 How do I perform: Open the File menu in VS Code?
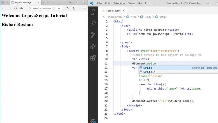pyautogui.click(x=99, y=3)
